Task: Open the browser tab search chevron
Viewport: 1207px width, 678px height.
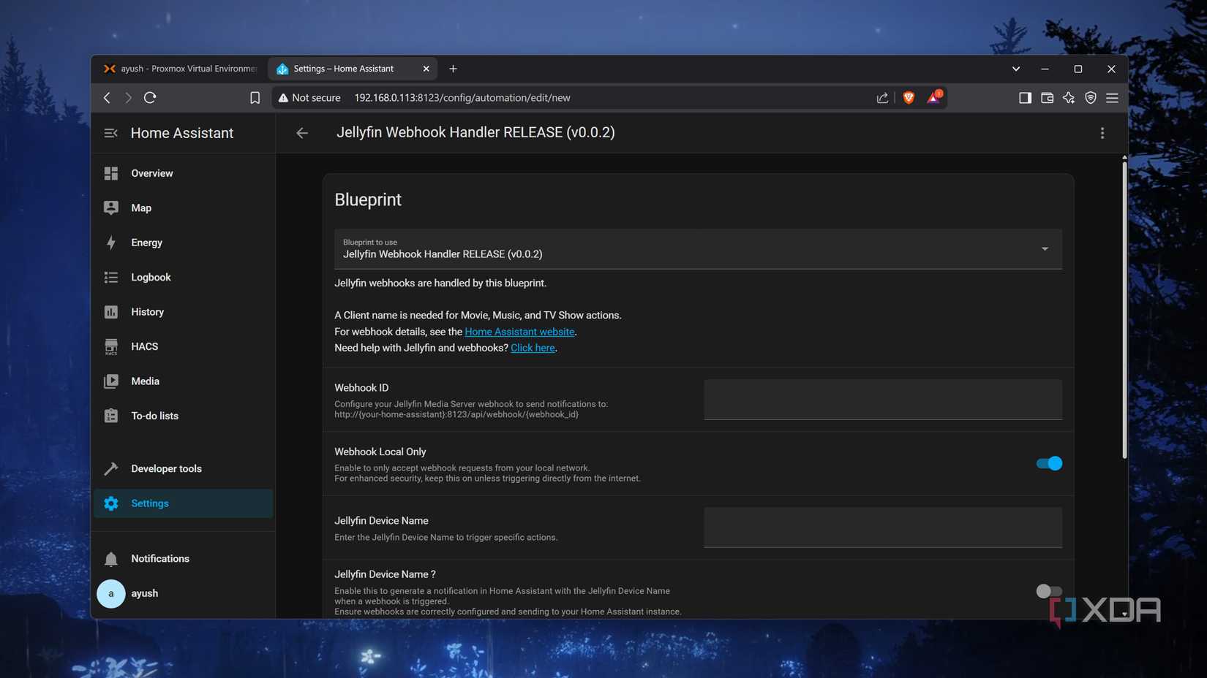Action: point(1016,69)
